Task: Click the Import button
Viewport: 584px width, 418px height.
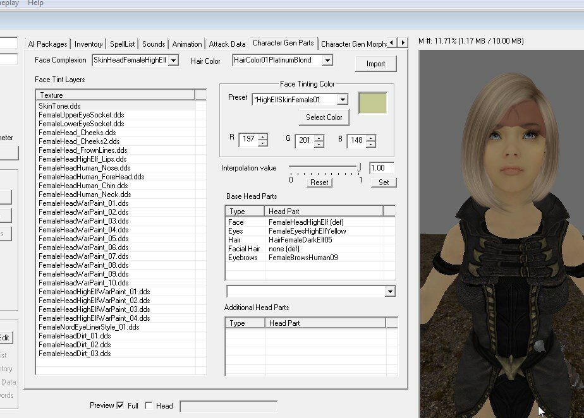Action: pyautogui.click(x=375, y=64)
